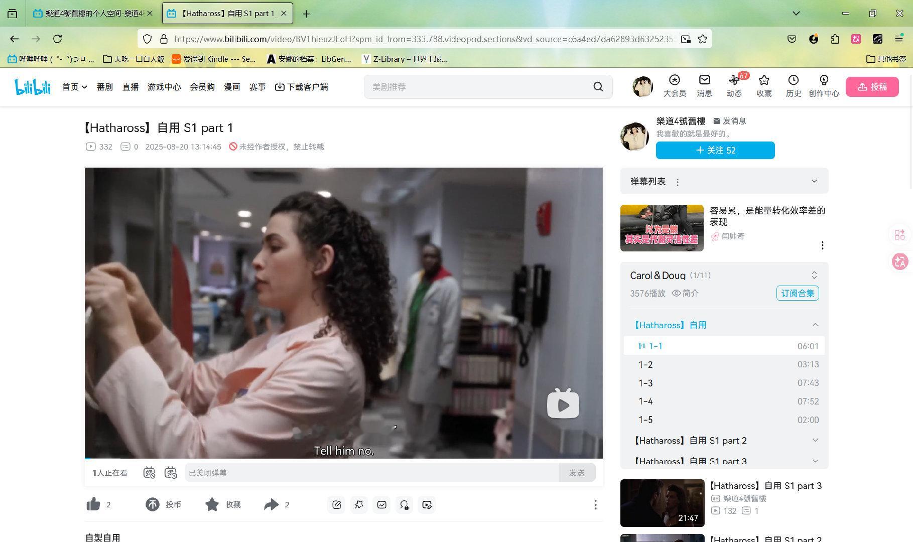Image resolution: width=913 pixels, height=542 pixels.
Task: Click the 订阅合集 subscribe button
Action: click(798, 293)
